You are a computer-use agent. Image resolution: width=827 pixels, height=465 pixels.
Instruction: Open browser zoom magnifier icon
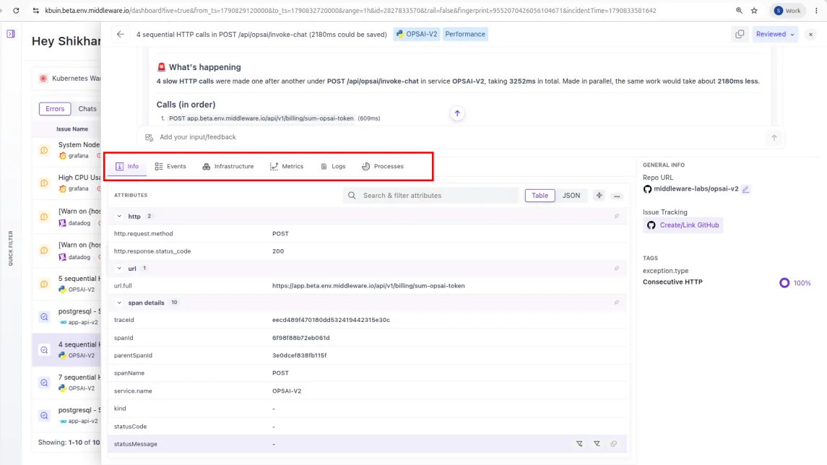tap(739, 11)
